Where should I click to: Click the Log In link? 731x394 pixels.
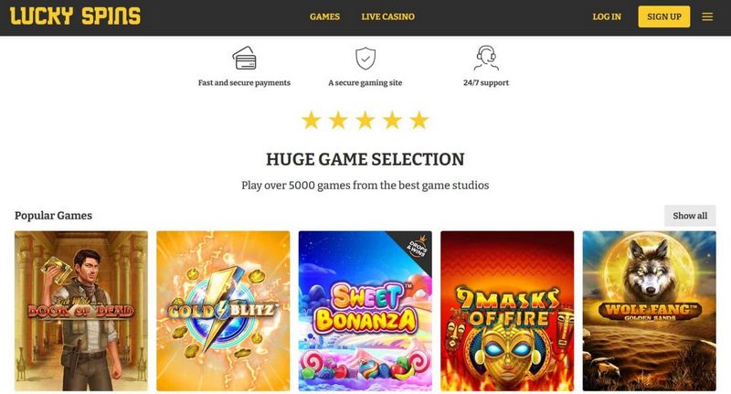pos(607,16)
